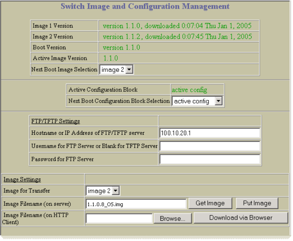Viewport: 293px width, 241px height.
Task: Click the 'Password for FTP Server' label
Action: point(63,159)
